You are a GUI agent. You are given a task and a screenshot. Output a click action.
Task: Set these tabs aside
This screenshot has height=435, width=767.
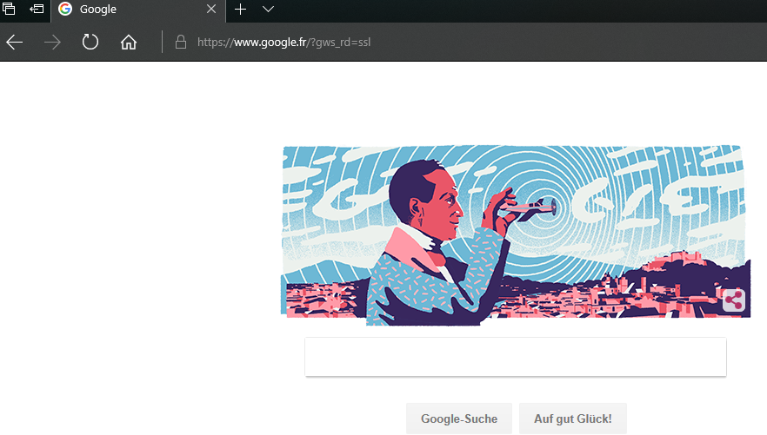coord(37,9)
